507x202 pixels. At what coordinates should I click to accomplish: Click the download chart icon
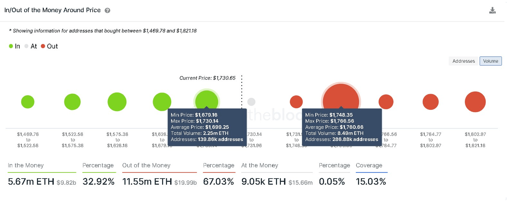coord(492,10)
